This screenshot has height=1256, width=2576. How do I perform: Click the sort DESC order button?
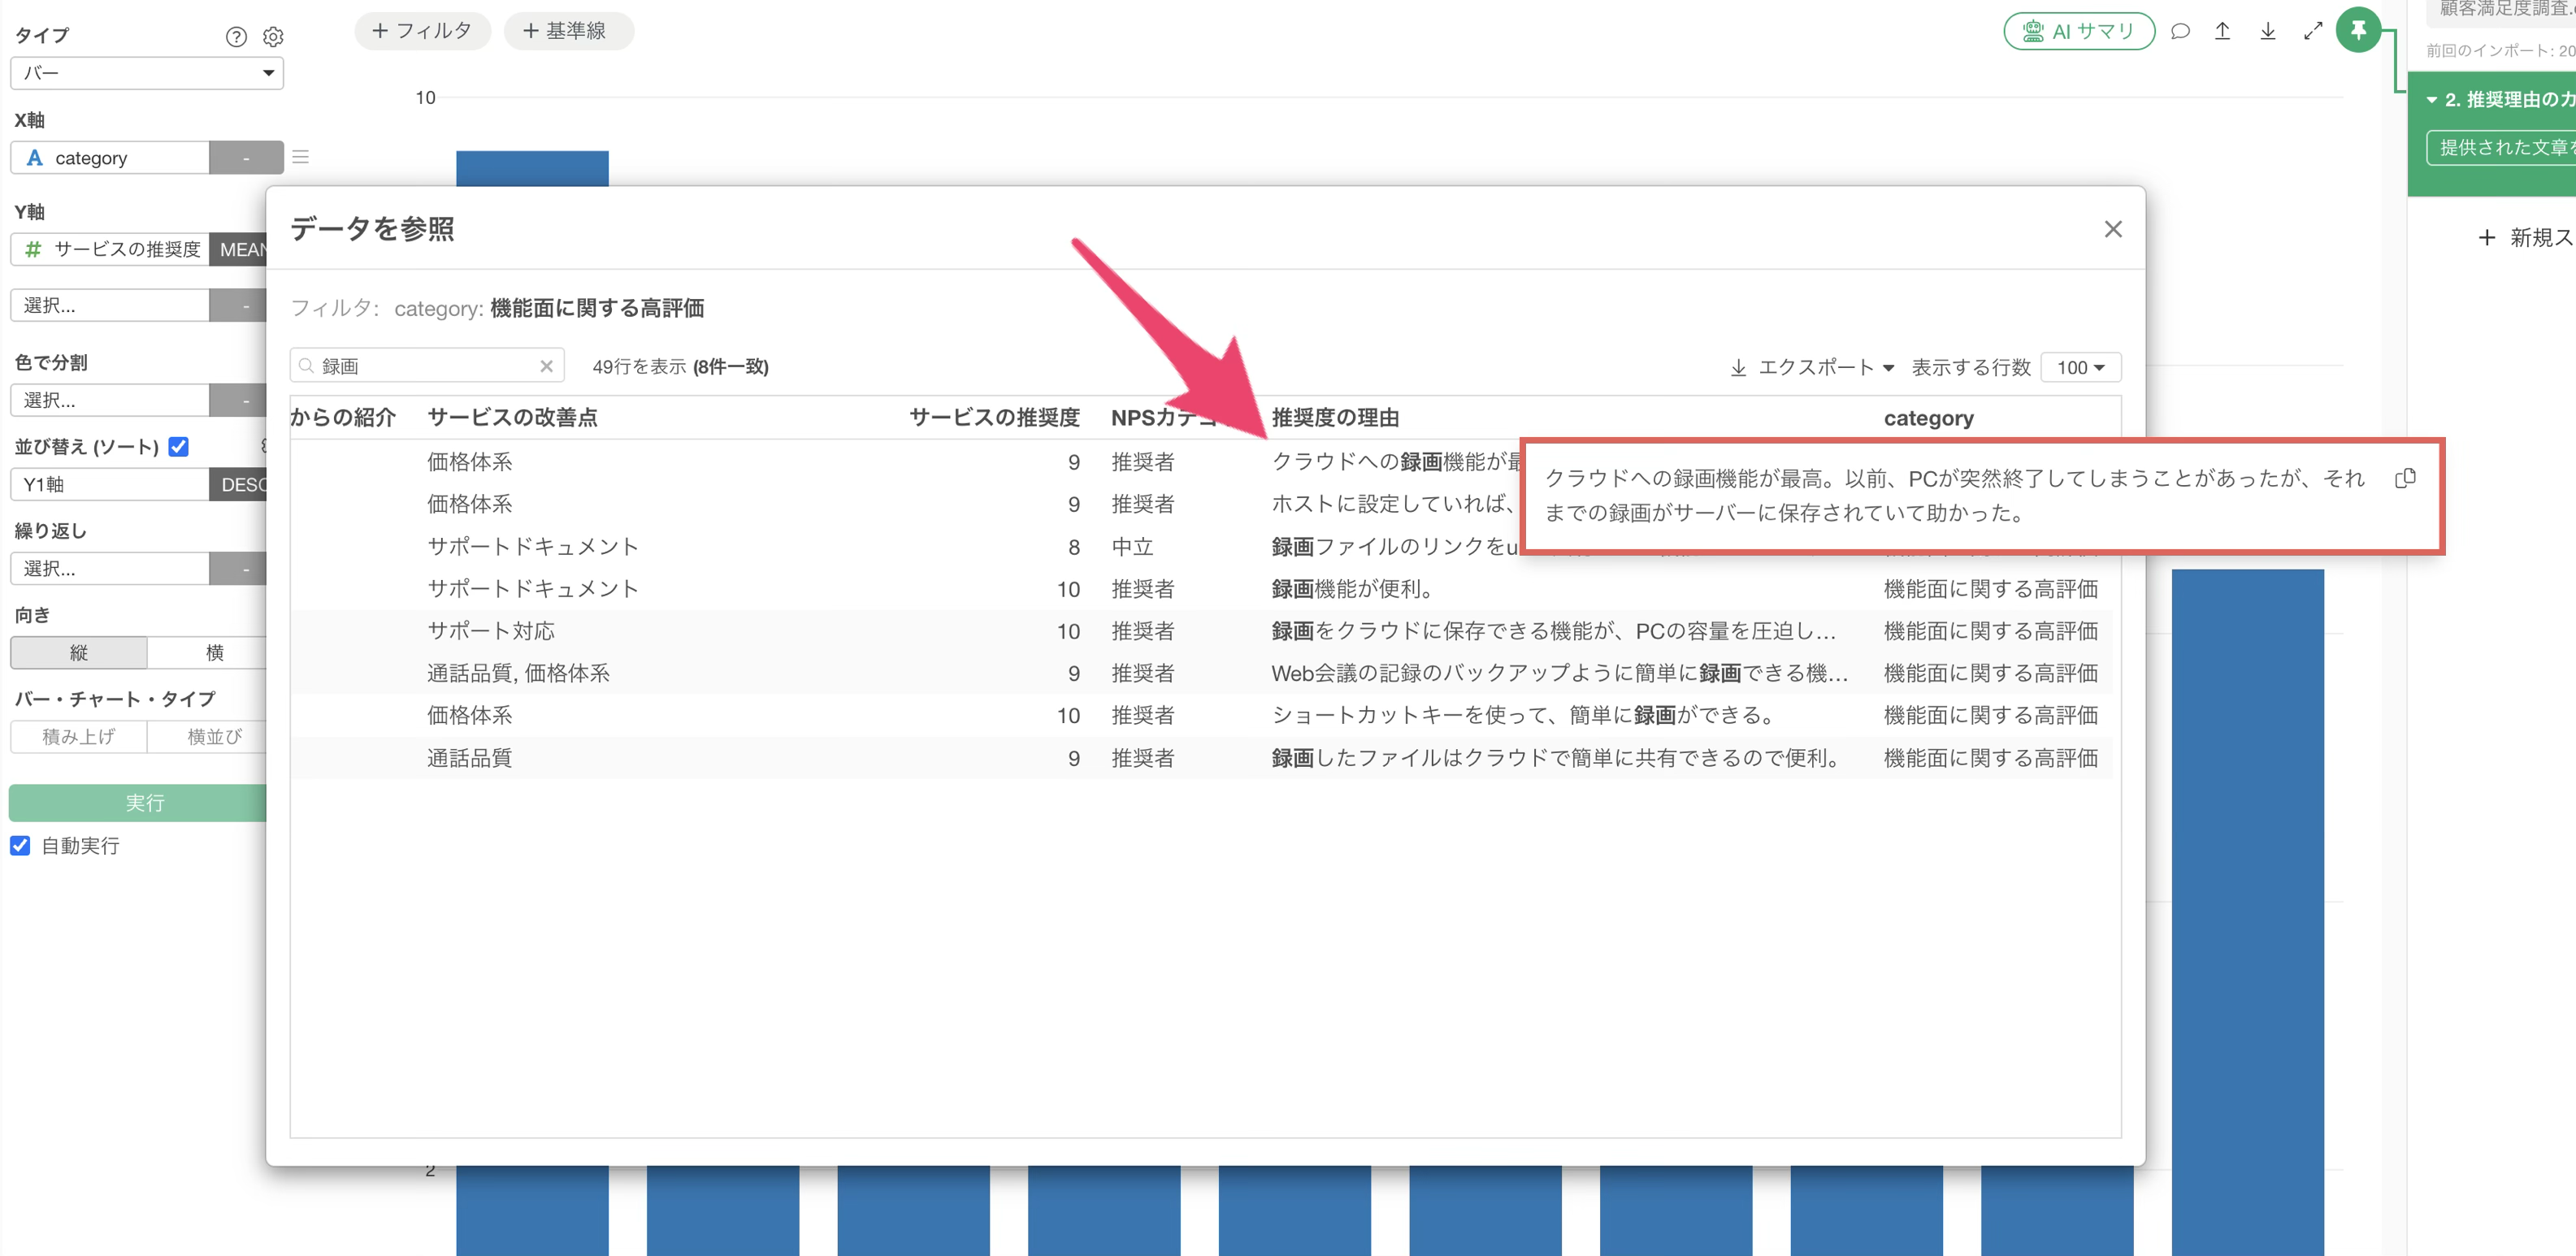pos(240,484)
